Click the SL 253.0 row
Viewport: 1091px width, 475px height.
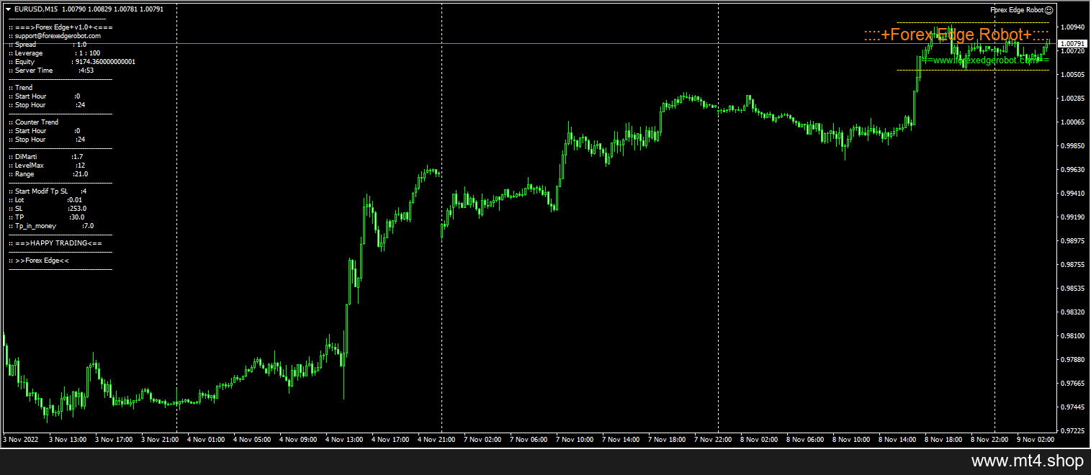pos(48,208)
